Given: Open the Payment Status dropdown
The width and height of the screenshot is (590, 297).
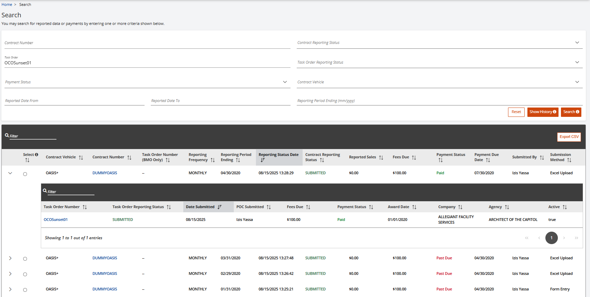Looking at the screenshot, I should 147,82.
